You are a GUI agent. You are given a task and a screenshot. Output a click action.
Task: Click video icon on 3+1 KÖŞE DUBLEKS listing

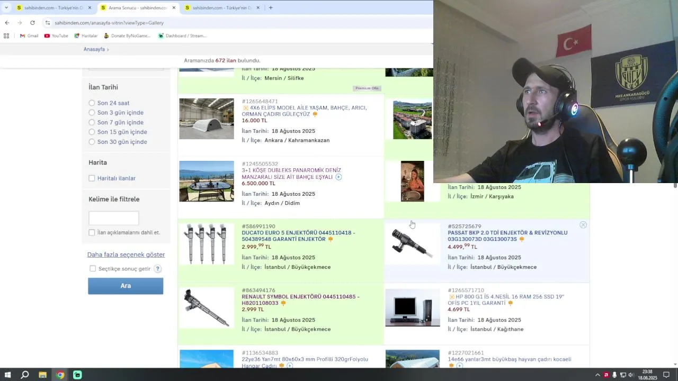[x=338, y=177]
